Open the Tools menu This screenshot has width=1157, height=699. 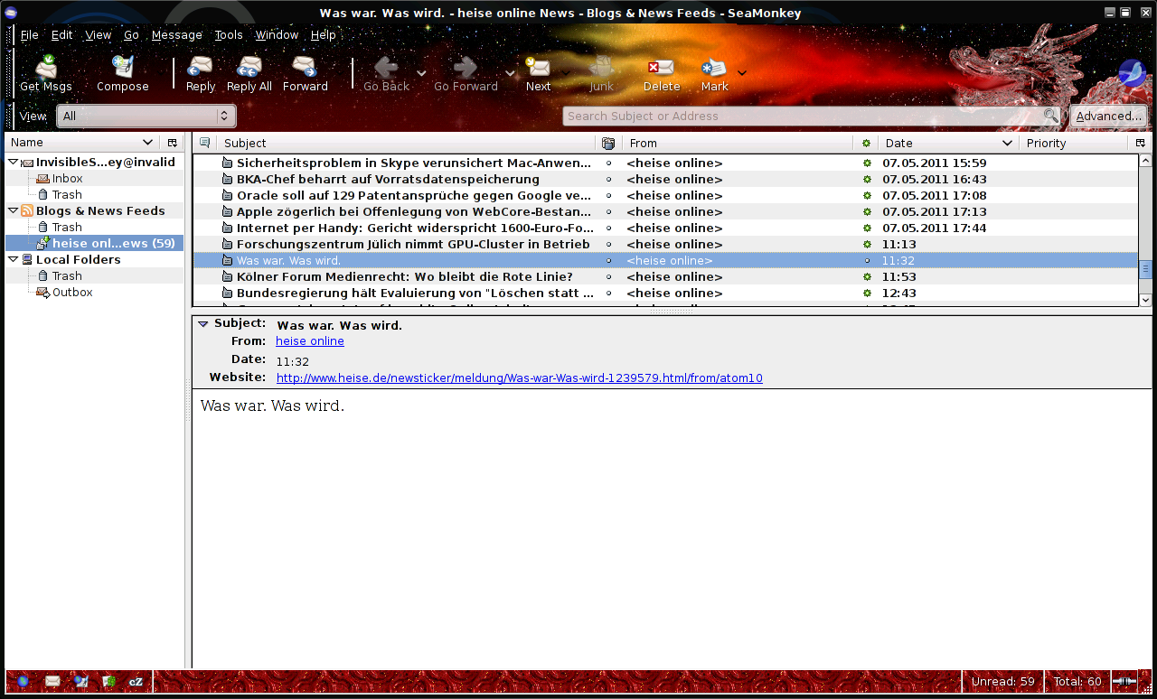pyautogui.click(x=228, y=34)
